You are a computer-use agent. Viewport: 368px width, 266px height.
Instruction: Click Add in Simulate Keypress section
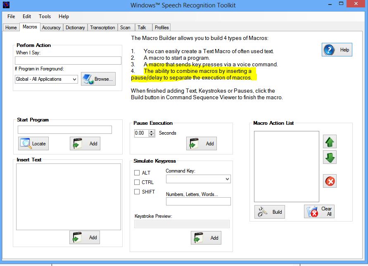[206, 238]
